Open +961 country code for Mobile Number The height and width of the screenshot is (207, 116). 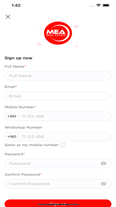coord(12,116)
